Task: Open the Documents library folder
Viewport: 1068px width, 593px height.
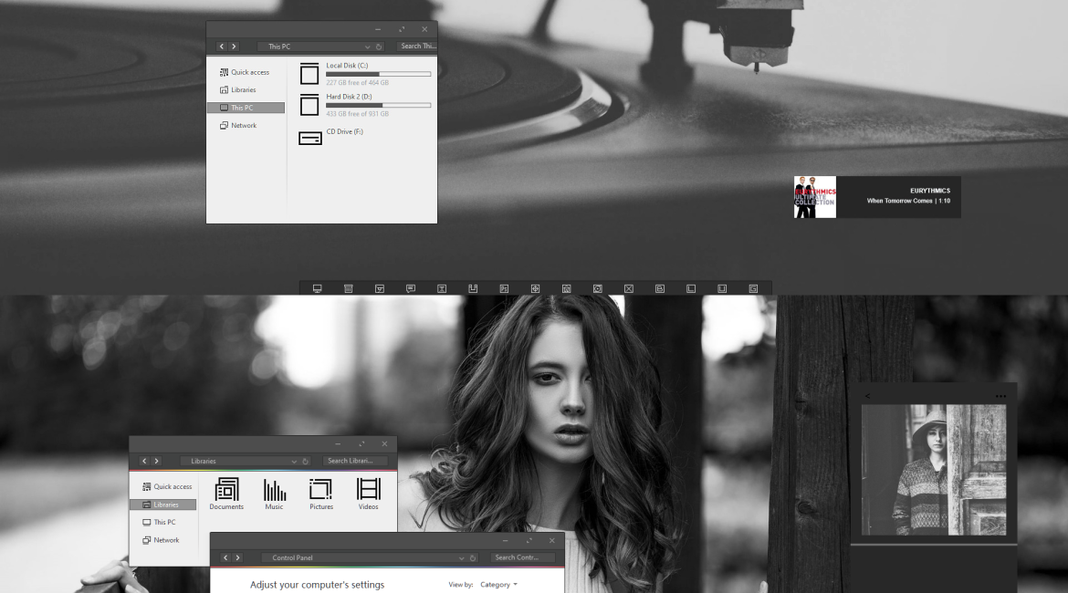Action: [226, 493]
